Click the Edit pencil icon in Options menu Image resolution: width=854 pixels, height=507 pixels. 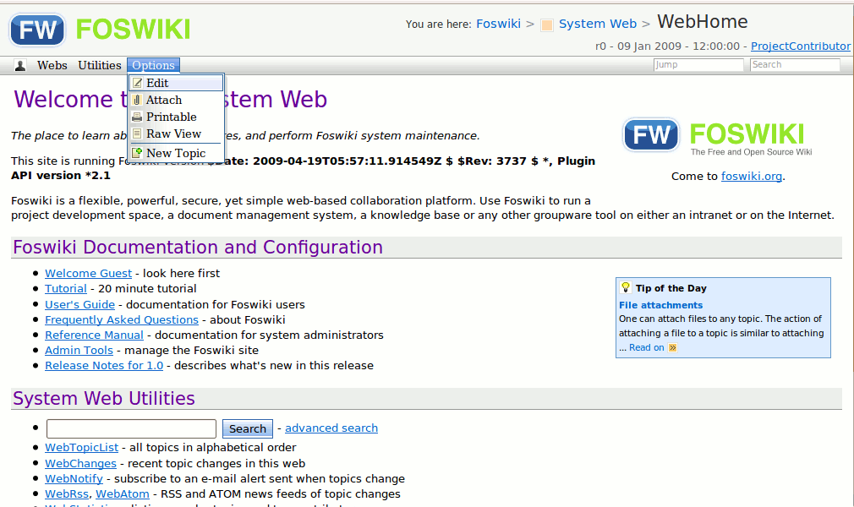[137, 83]
